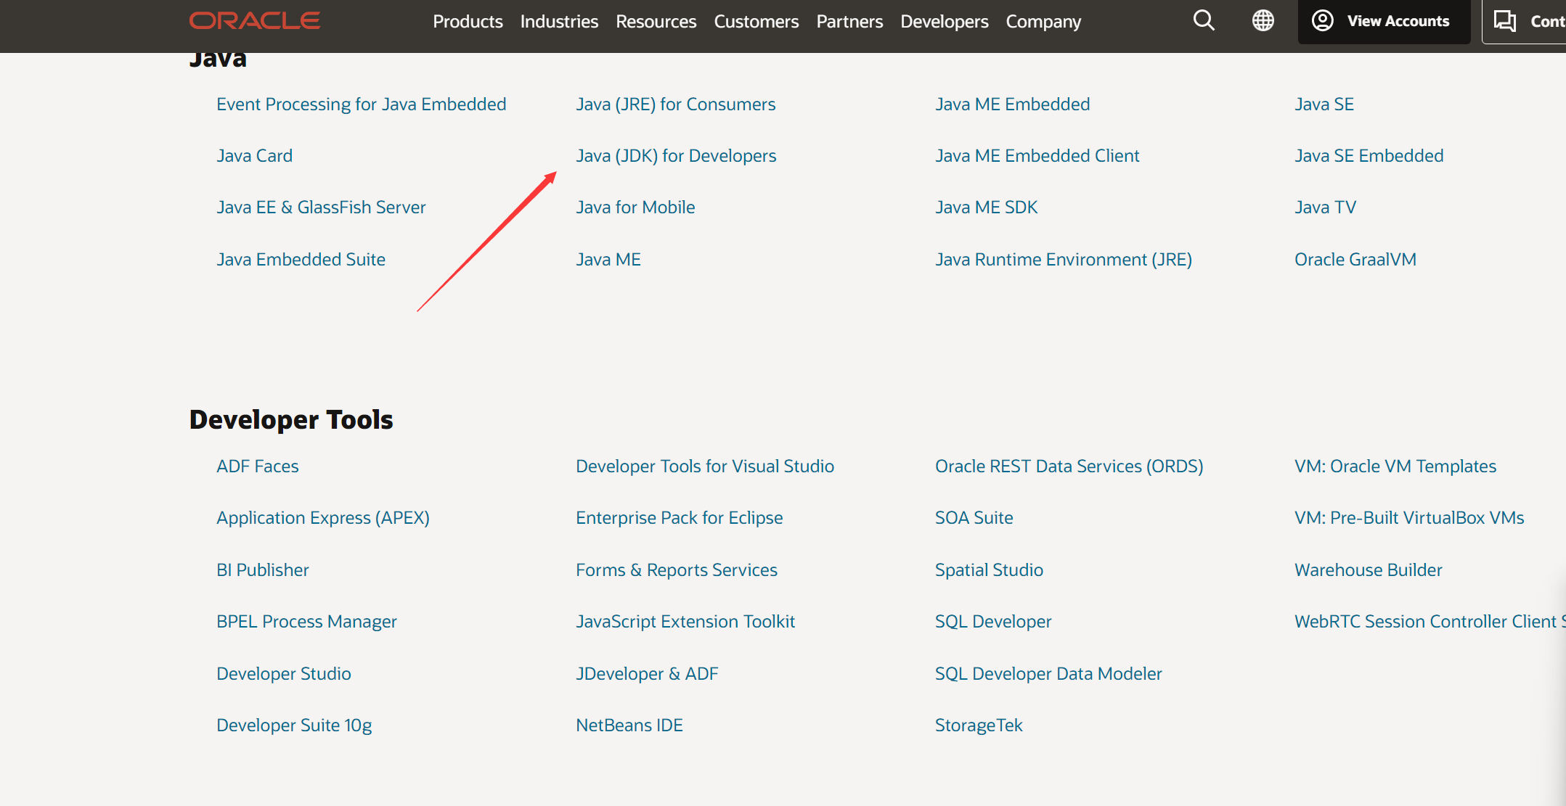The width and height of the screenshot is (1566, 806).
Task: Click the Oracle logo
Action: [x=255, y=21]
